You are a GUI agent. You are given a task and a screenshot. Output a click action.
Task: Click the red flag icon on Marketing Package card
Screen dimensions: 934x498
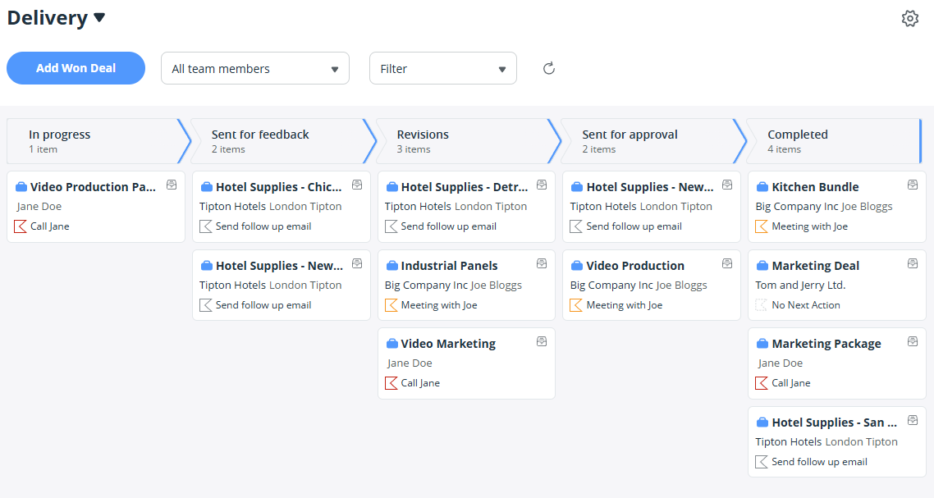click(762, 383)
